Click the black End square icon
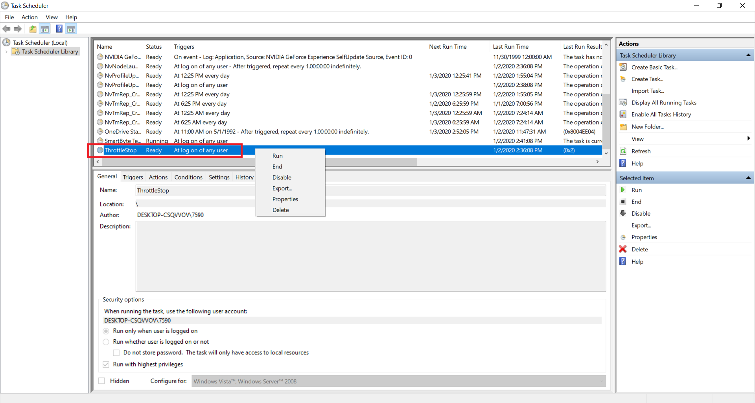This screenshot has height=403, width=755. click(x=623, y=201)
